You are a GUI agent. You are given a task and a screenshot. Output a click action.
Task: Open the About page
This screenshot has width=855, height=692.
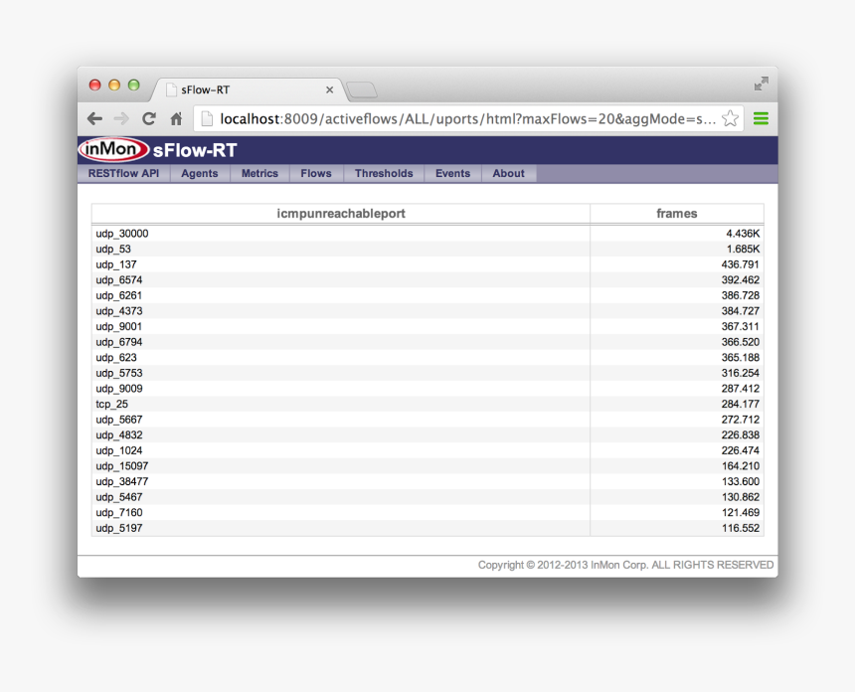click(508, 173)
